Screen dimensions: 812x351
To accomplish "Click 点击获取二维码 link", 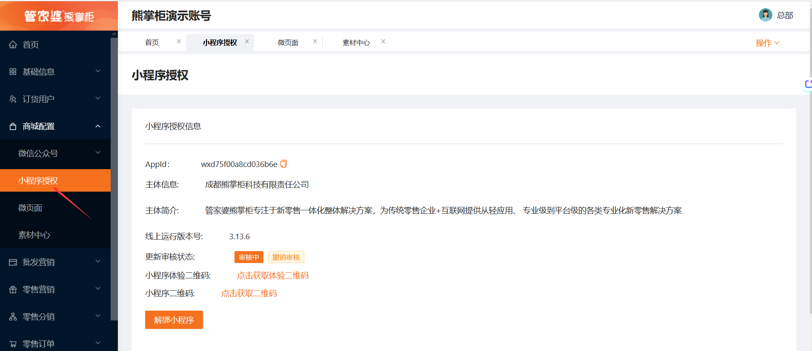I will [249, 293].
